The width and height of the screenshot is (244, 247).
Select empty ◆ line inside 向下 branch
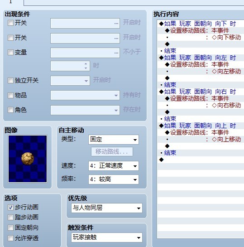201,44
